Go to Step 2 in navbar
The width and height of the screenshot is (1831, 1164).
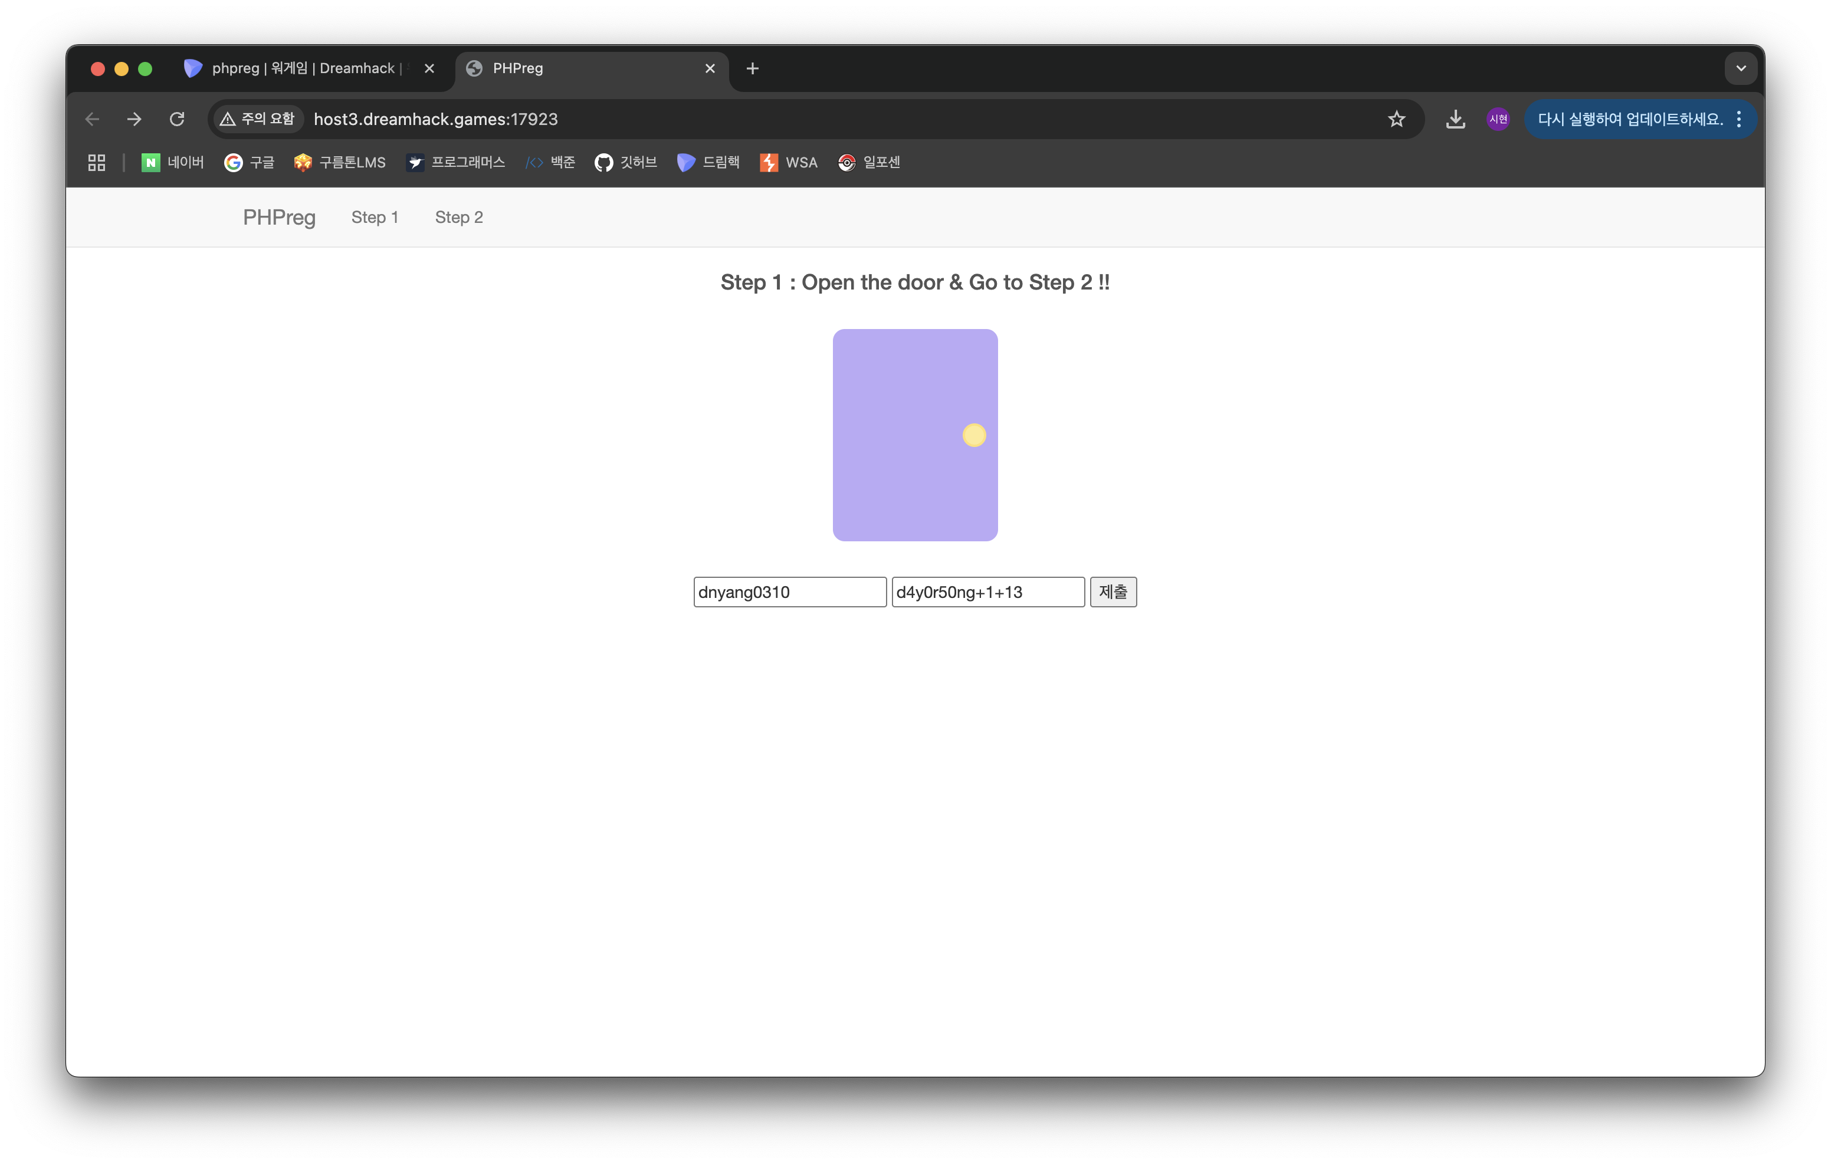pyautogui.click(x=458, y=218)
